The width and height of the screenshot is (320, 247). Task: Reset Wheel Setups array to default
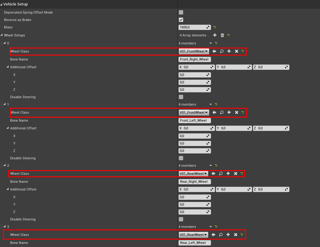(228, 35)
